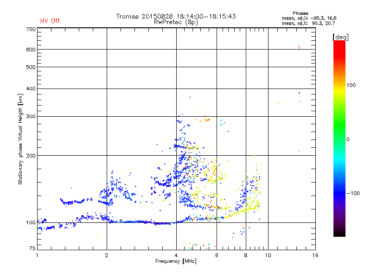
Task: Click the '10' frequency axis tick
Action: click(x=268, y=255)
